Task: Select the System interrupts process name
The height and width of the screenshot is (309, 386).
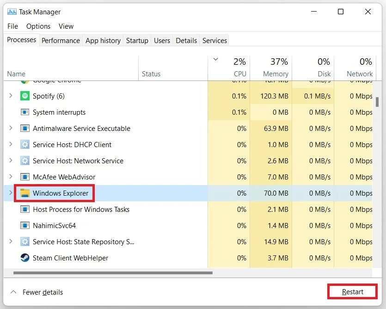Action: pyautogui.click(x=59, y=112)
